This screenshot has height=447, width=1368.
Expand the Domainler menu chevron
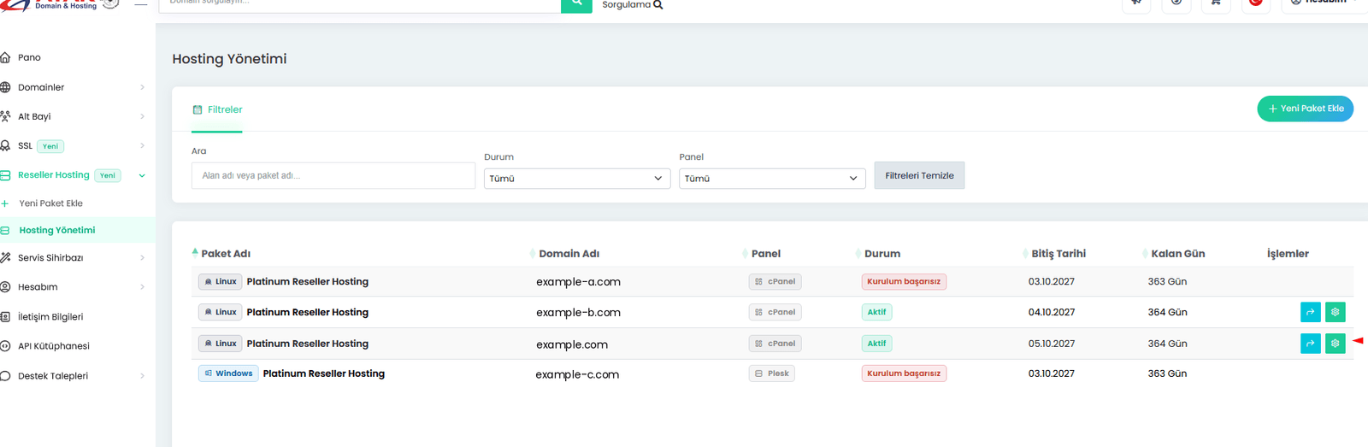142,87
